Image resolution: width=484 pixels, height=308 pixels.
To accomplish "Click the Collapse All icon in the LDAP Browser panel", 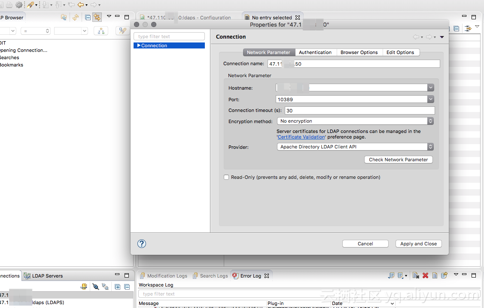I will 88,17.
